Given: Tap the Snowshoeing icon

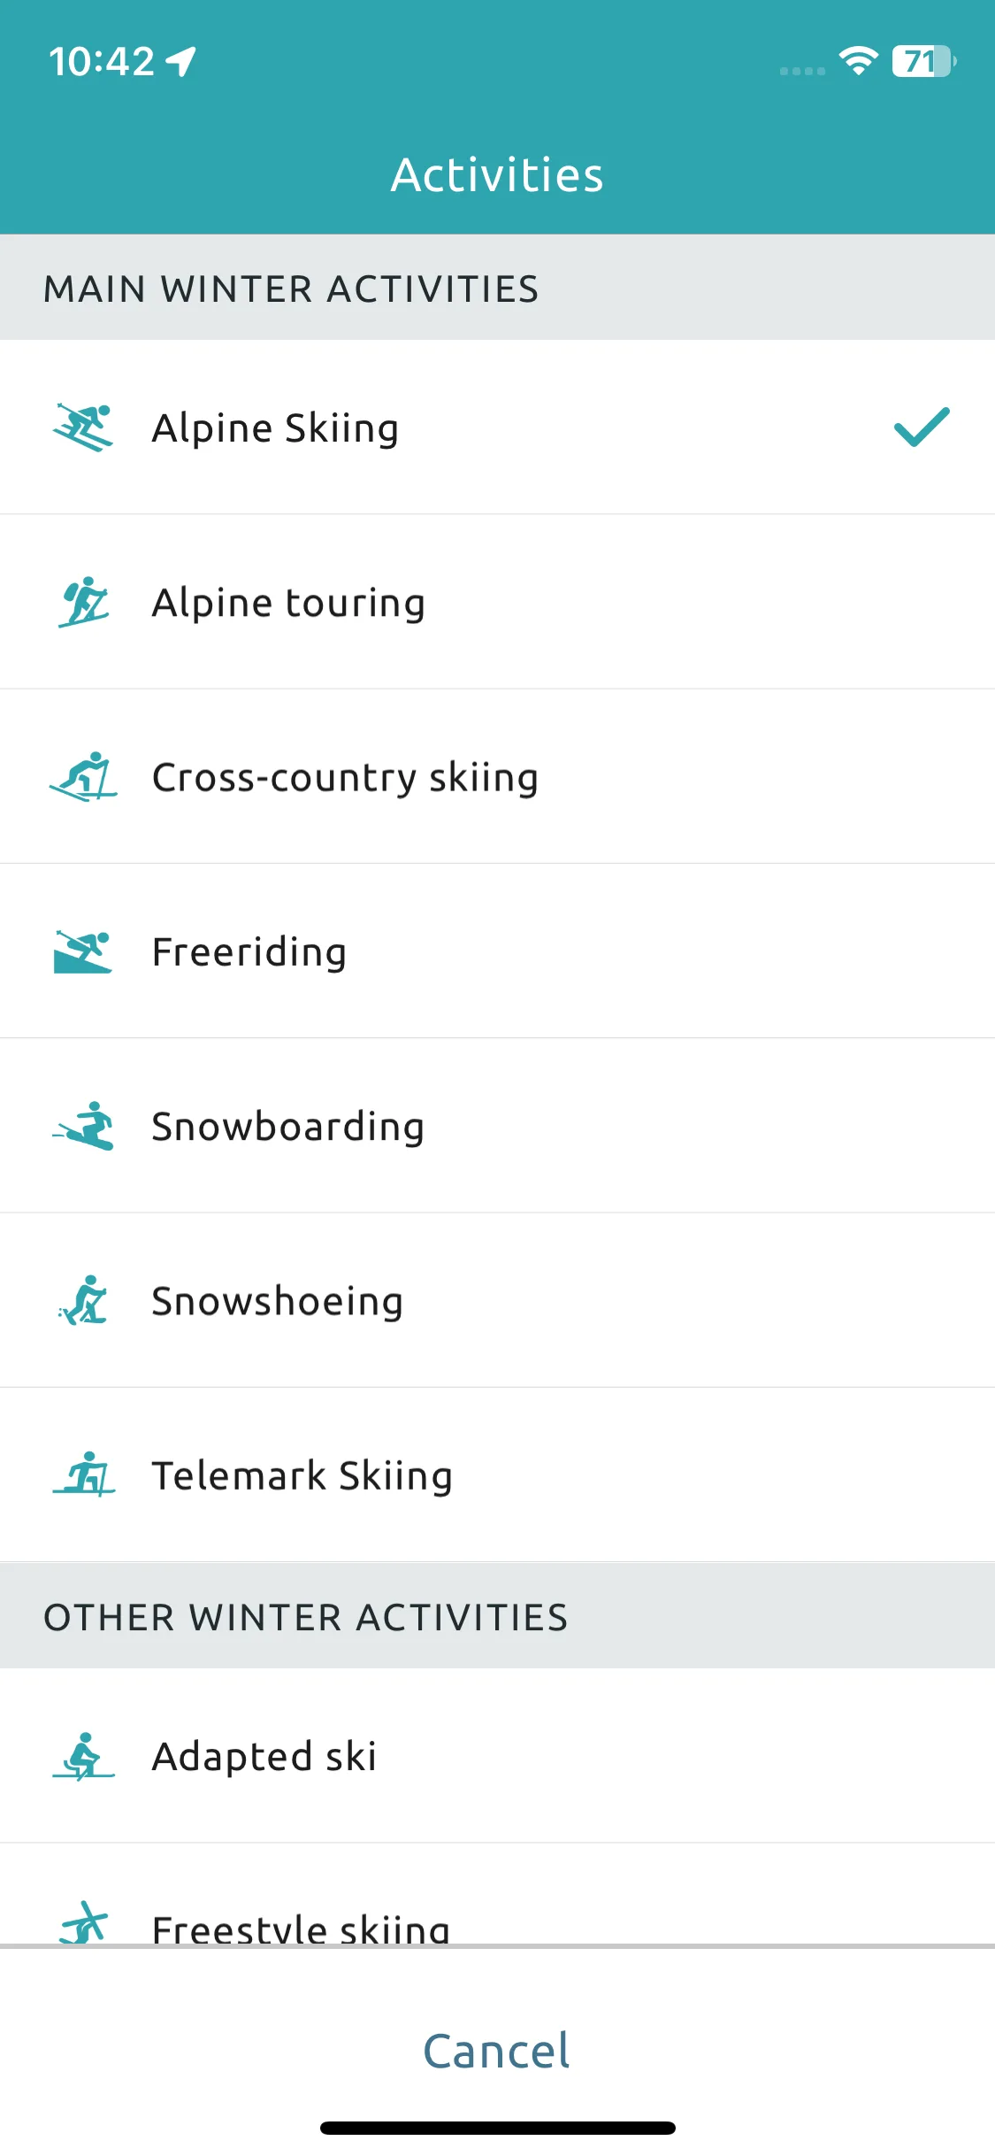Looking at the screenshot, I should pos(83,1300).
